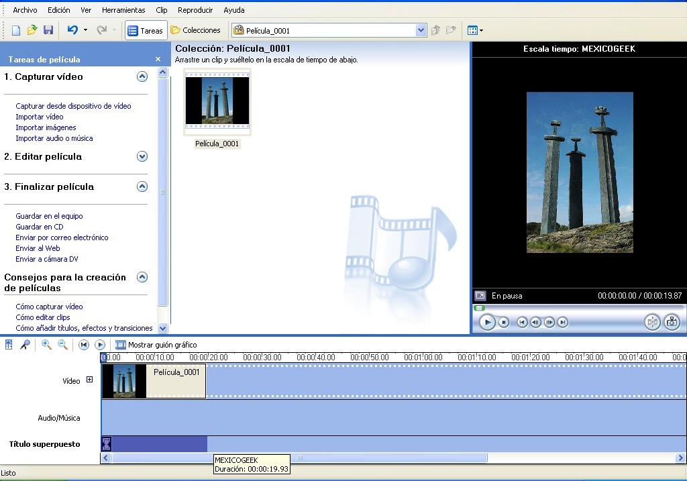Image resolution: width=687 pixels, height=481 pixels.
Task: Open the Película_0001 collection combo box
Action: coord(329,30)
